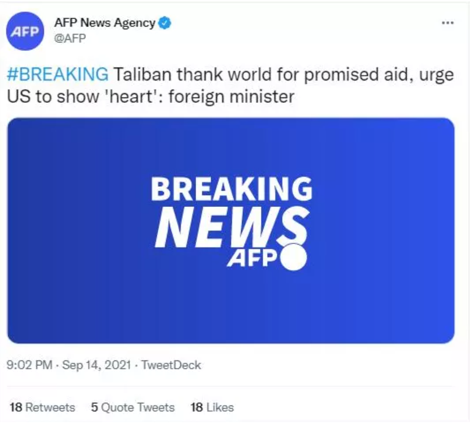The width and height of the screenshot is (470, 425).
Task: View the 5 Quote Tweets
Action: tap(133, 407)
